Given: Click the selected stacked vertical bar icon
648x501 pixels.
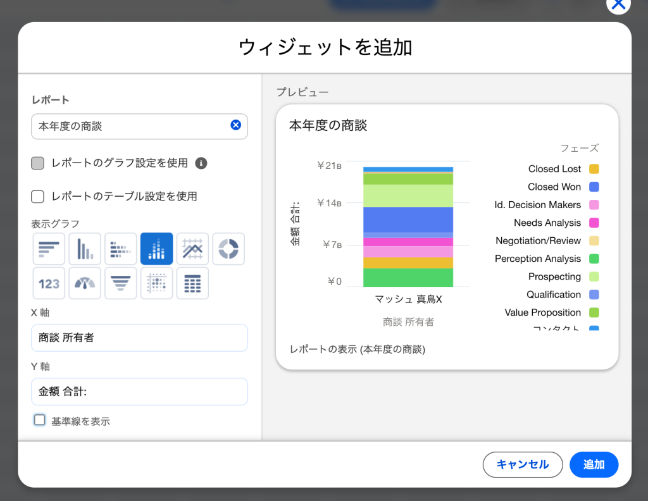Looking at the screenshot, I should tap(156, 249).
